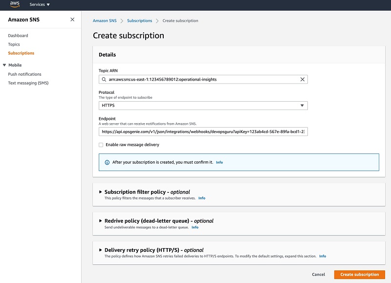Go to Topics in the sidebar
The width and height of the screenshot is (391, 283).
14,44
